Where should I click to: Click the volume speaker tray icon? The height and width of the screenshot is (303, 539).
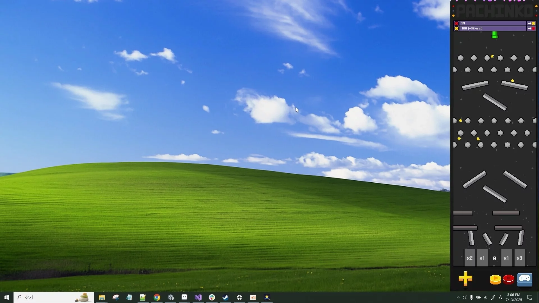(x=465, y=297)
